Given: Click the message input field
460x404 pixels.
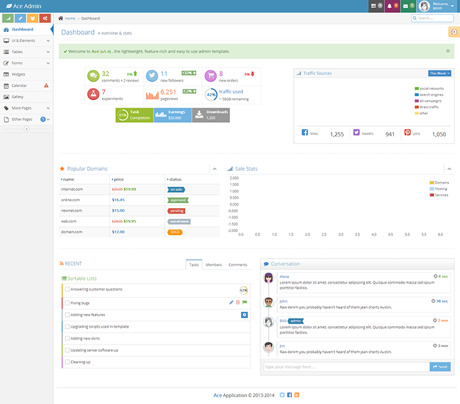Looking at the screenshot, I should (x=347, y=367).
